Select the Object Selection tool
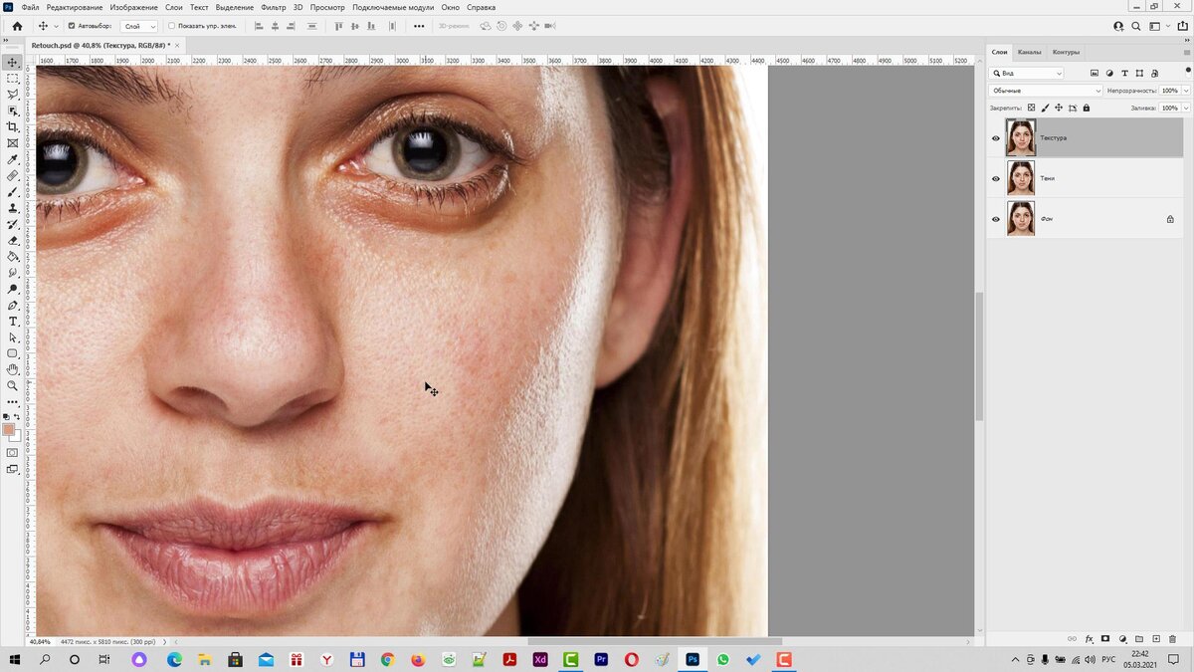This screenshot has width=1194, height=672. tap(13, 111)
